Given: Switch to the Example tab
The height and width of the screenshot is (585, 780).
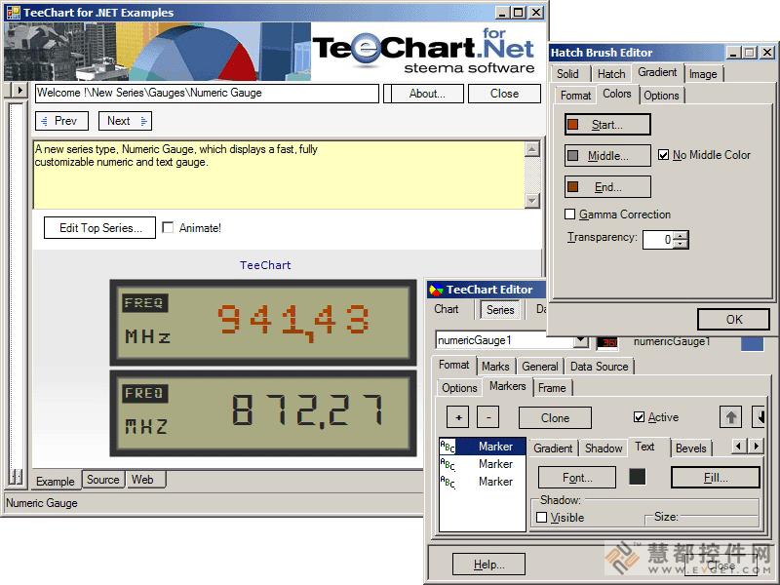Looking at the screenshot, I should (x=56, y=481).
